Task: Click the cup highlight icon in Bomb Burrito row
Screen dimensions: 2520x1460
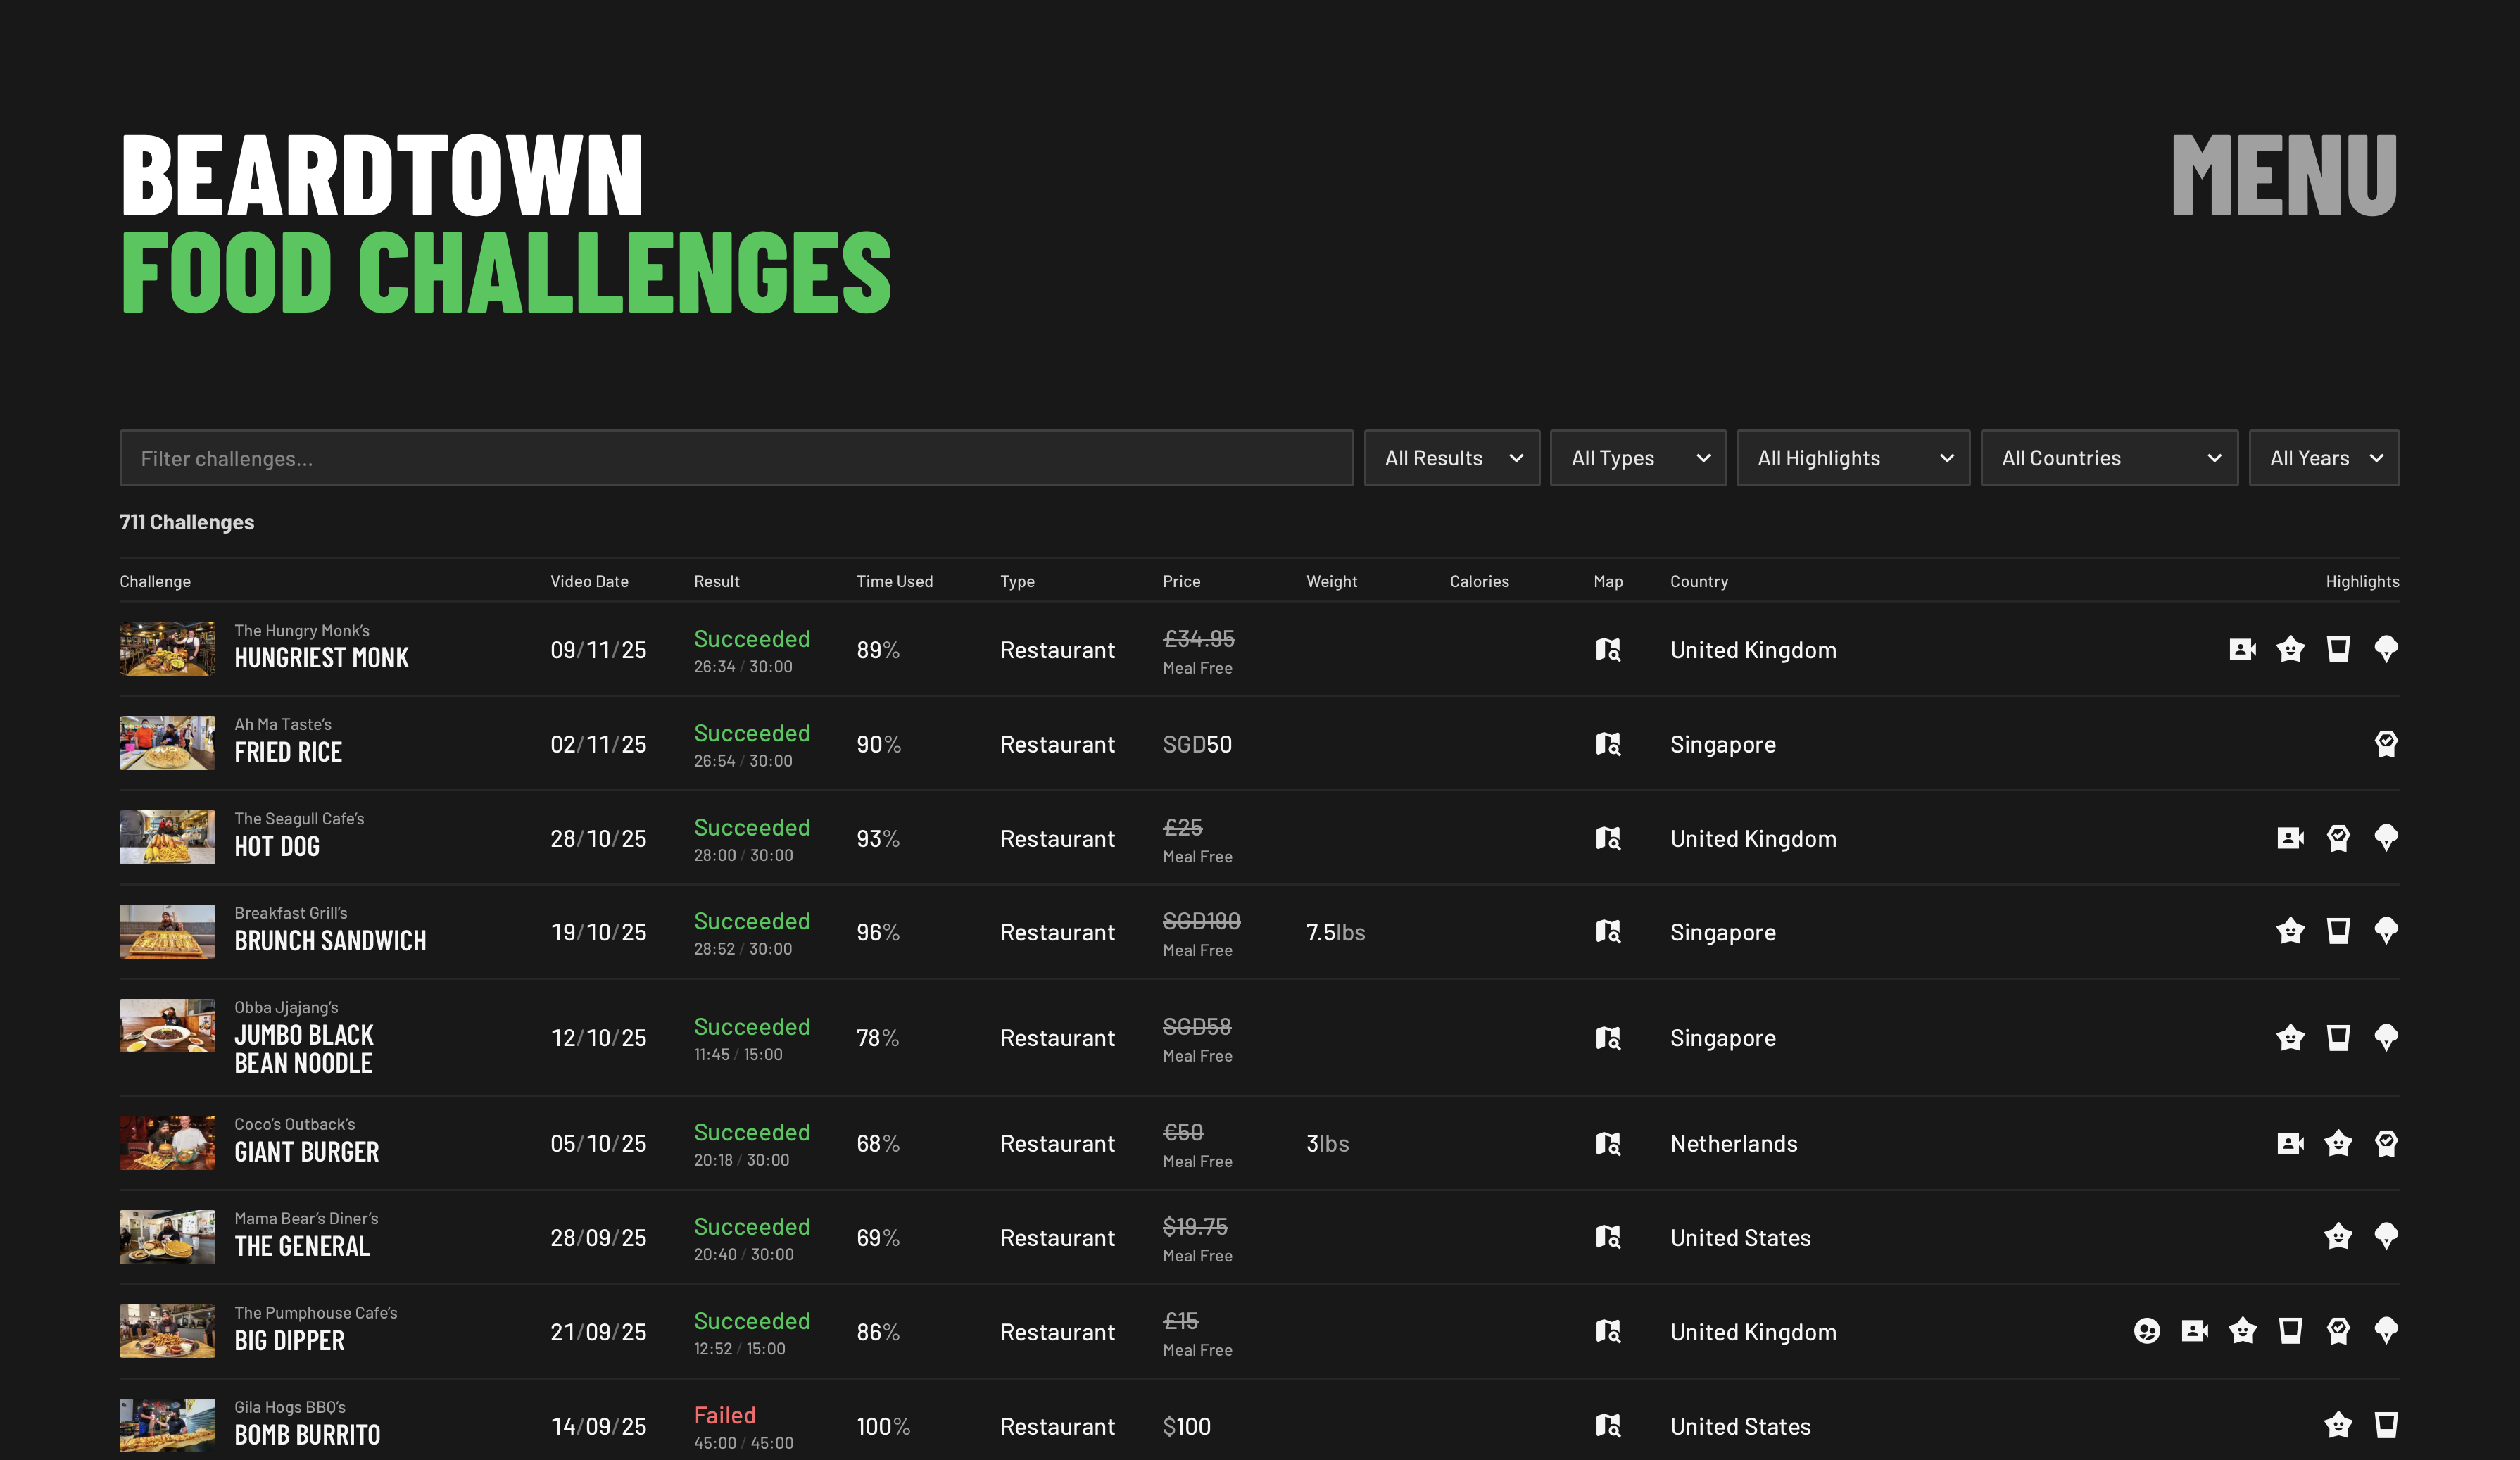Action: (x=2386, y=1425)
